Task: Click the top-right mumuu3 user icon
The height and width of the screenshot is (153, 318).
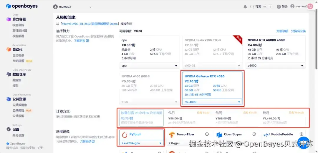Action: point(292,6)
